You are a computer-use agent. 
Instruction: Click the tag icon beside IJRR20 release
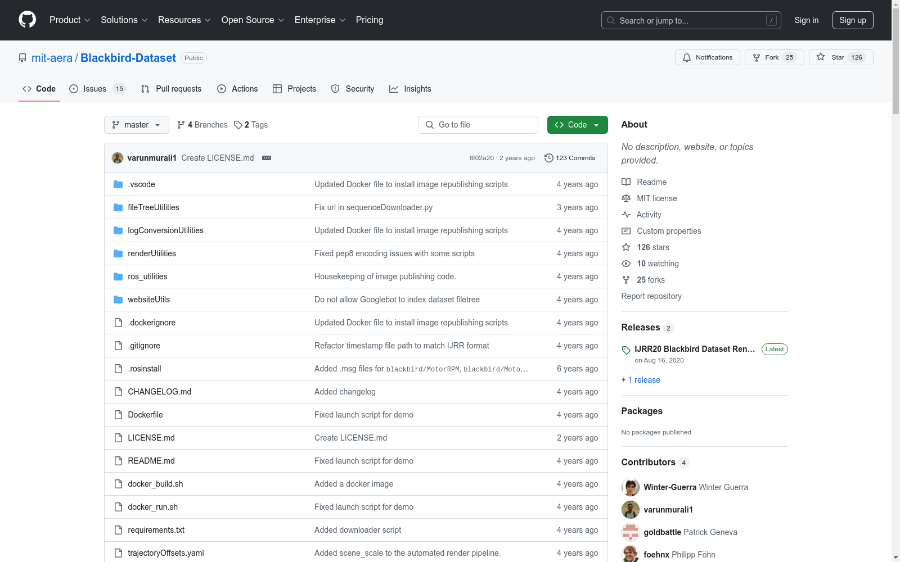coord(626,350)
